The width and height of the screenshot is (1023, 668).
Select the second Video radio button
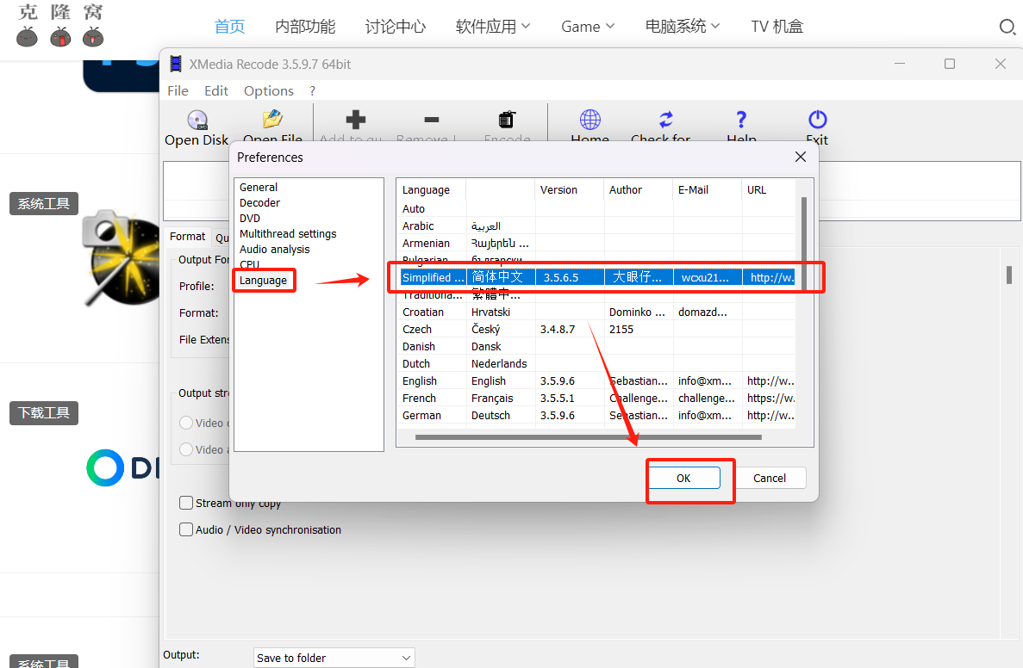coord(186,449)
